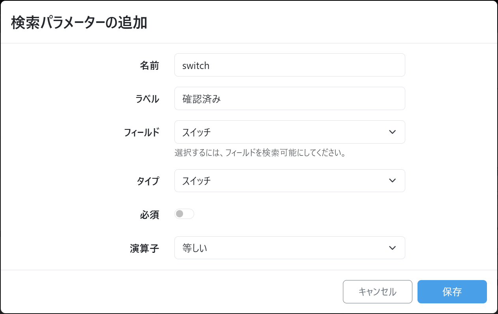Focus the 名前 input containing switch
498x314 pixels.
point(290,65)
